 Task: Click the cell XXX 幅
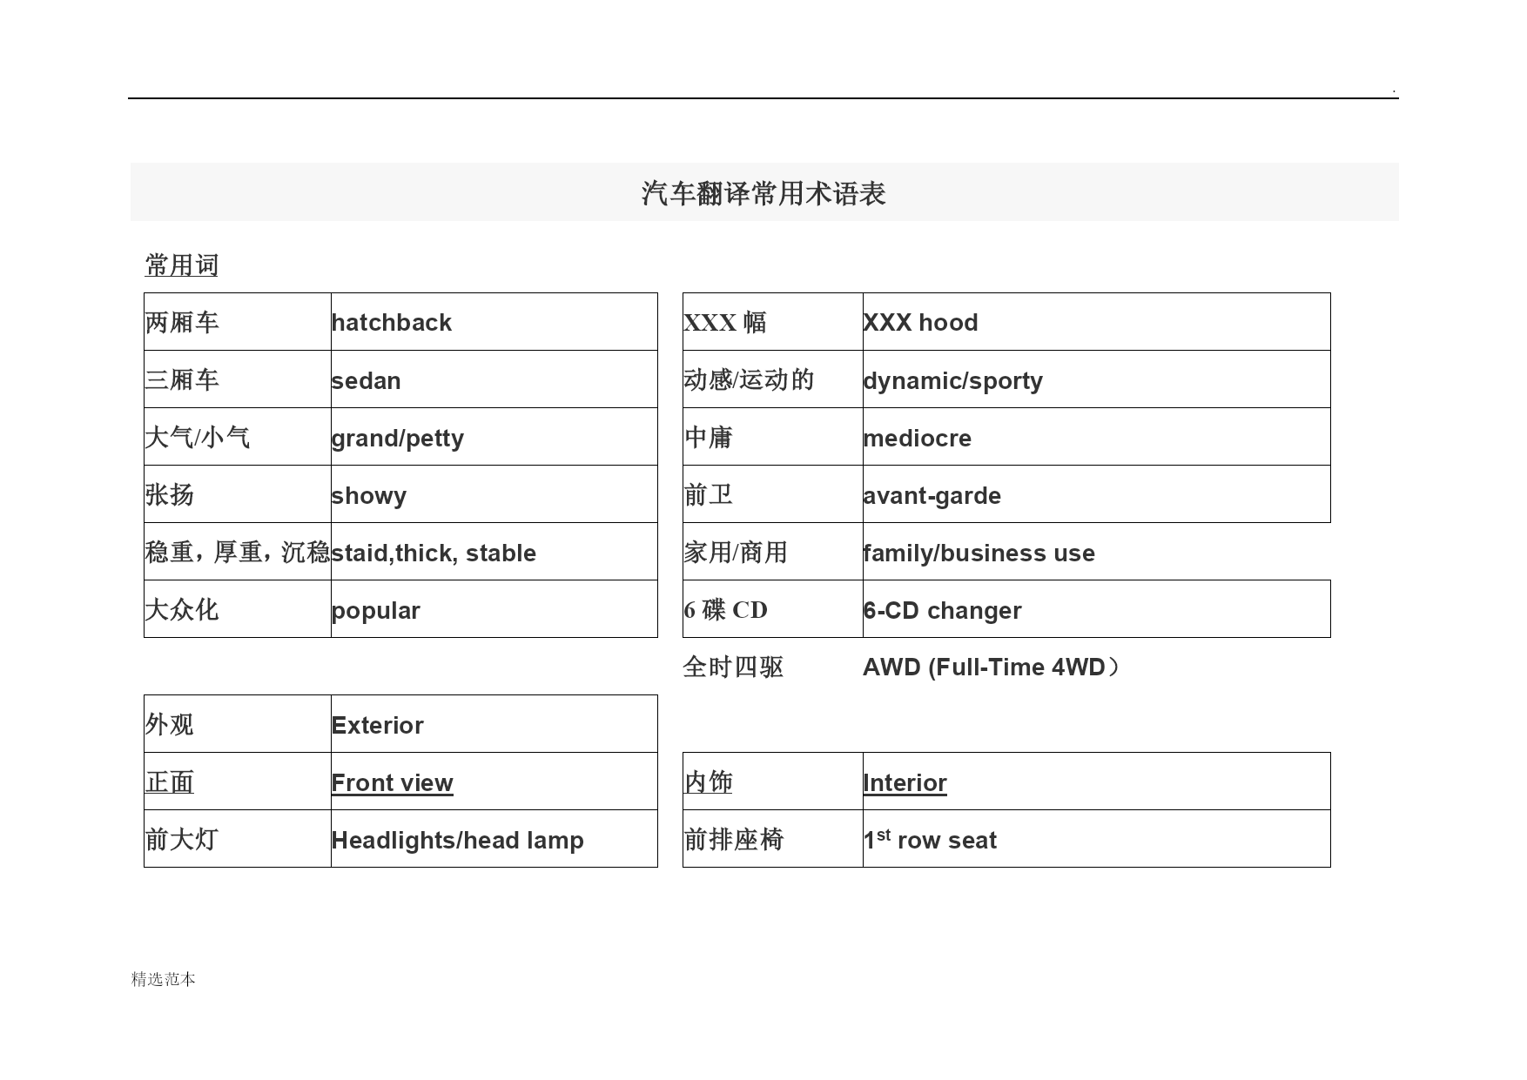773,322
